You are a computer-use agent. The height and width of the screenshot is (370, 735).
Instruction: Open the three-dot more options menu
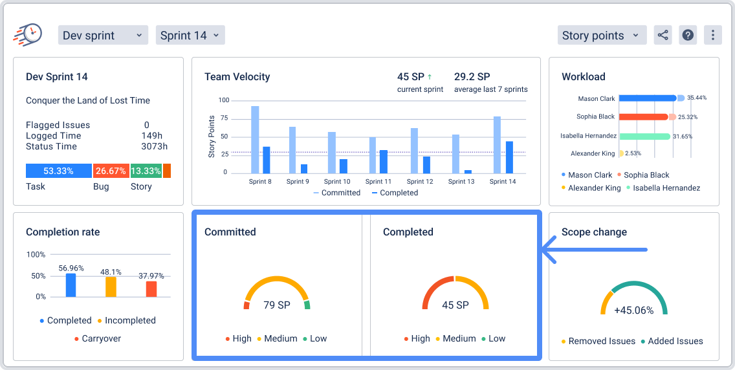712,35
